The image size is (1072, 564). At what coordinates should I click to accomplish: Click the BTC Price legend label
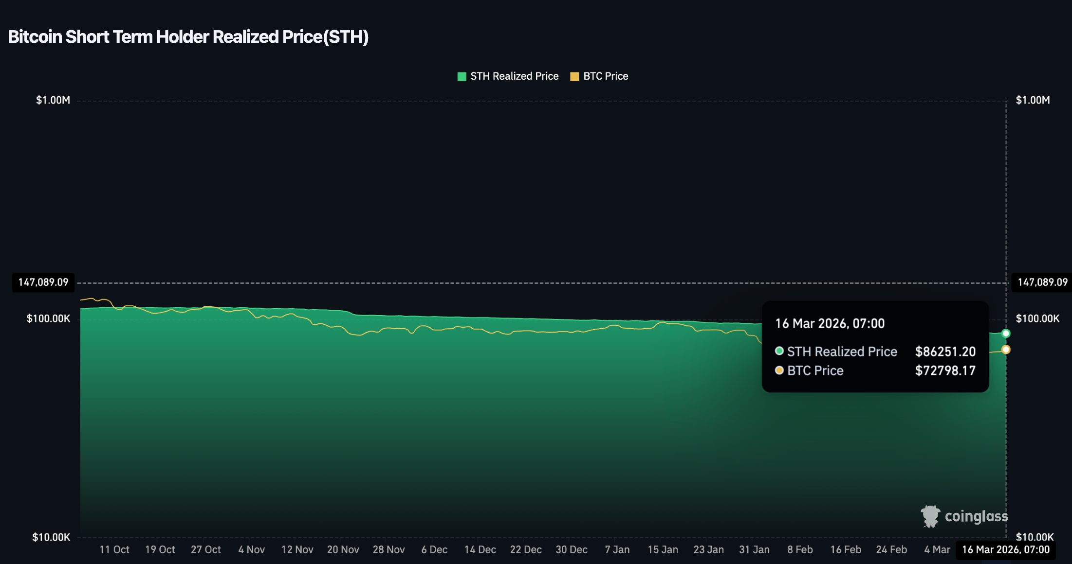(606, 76)
